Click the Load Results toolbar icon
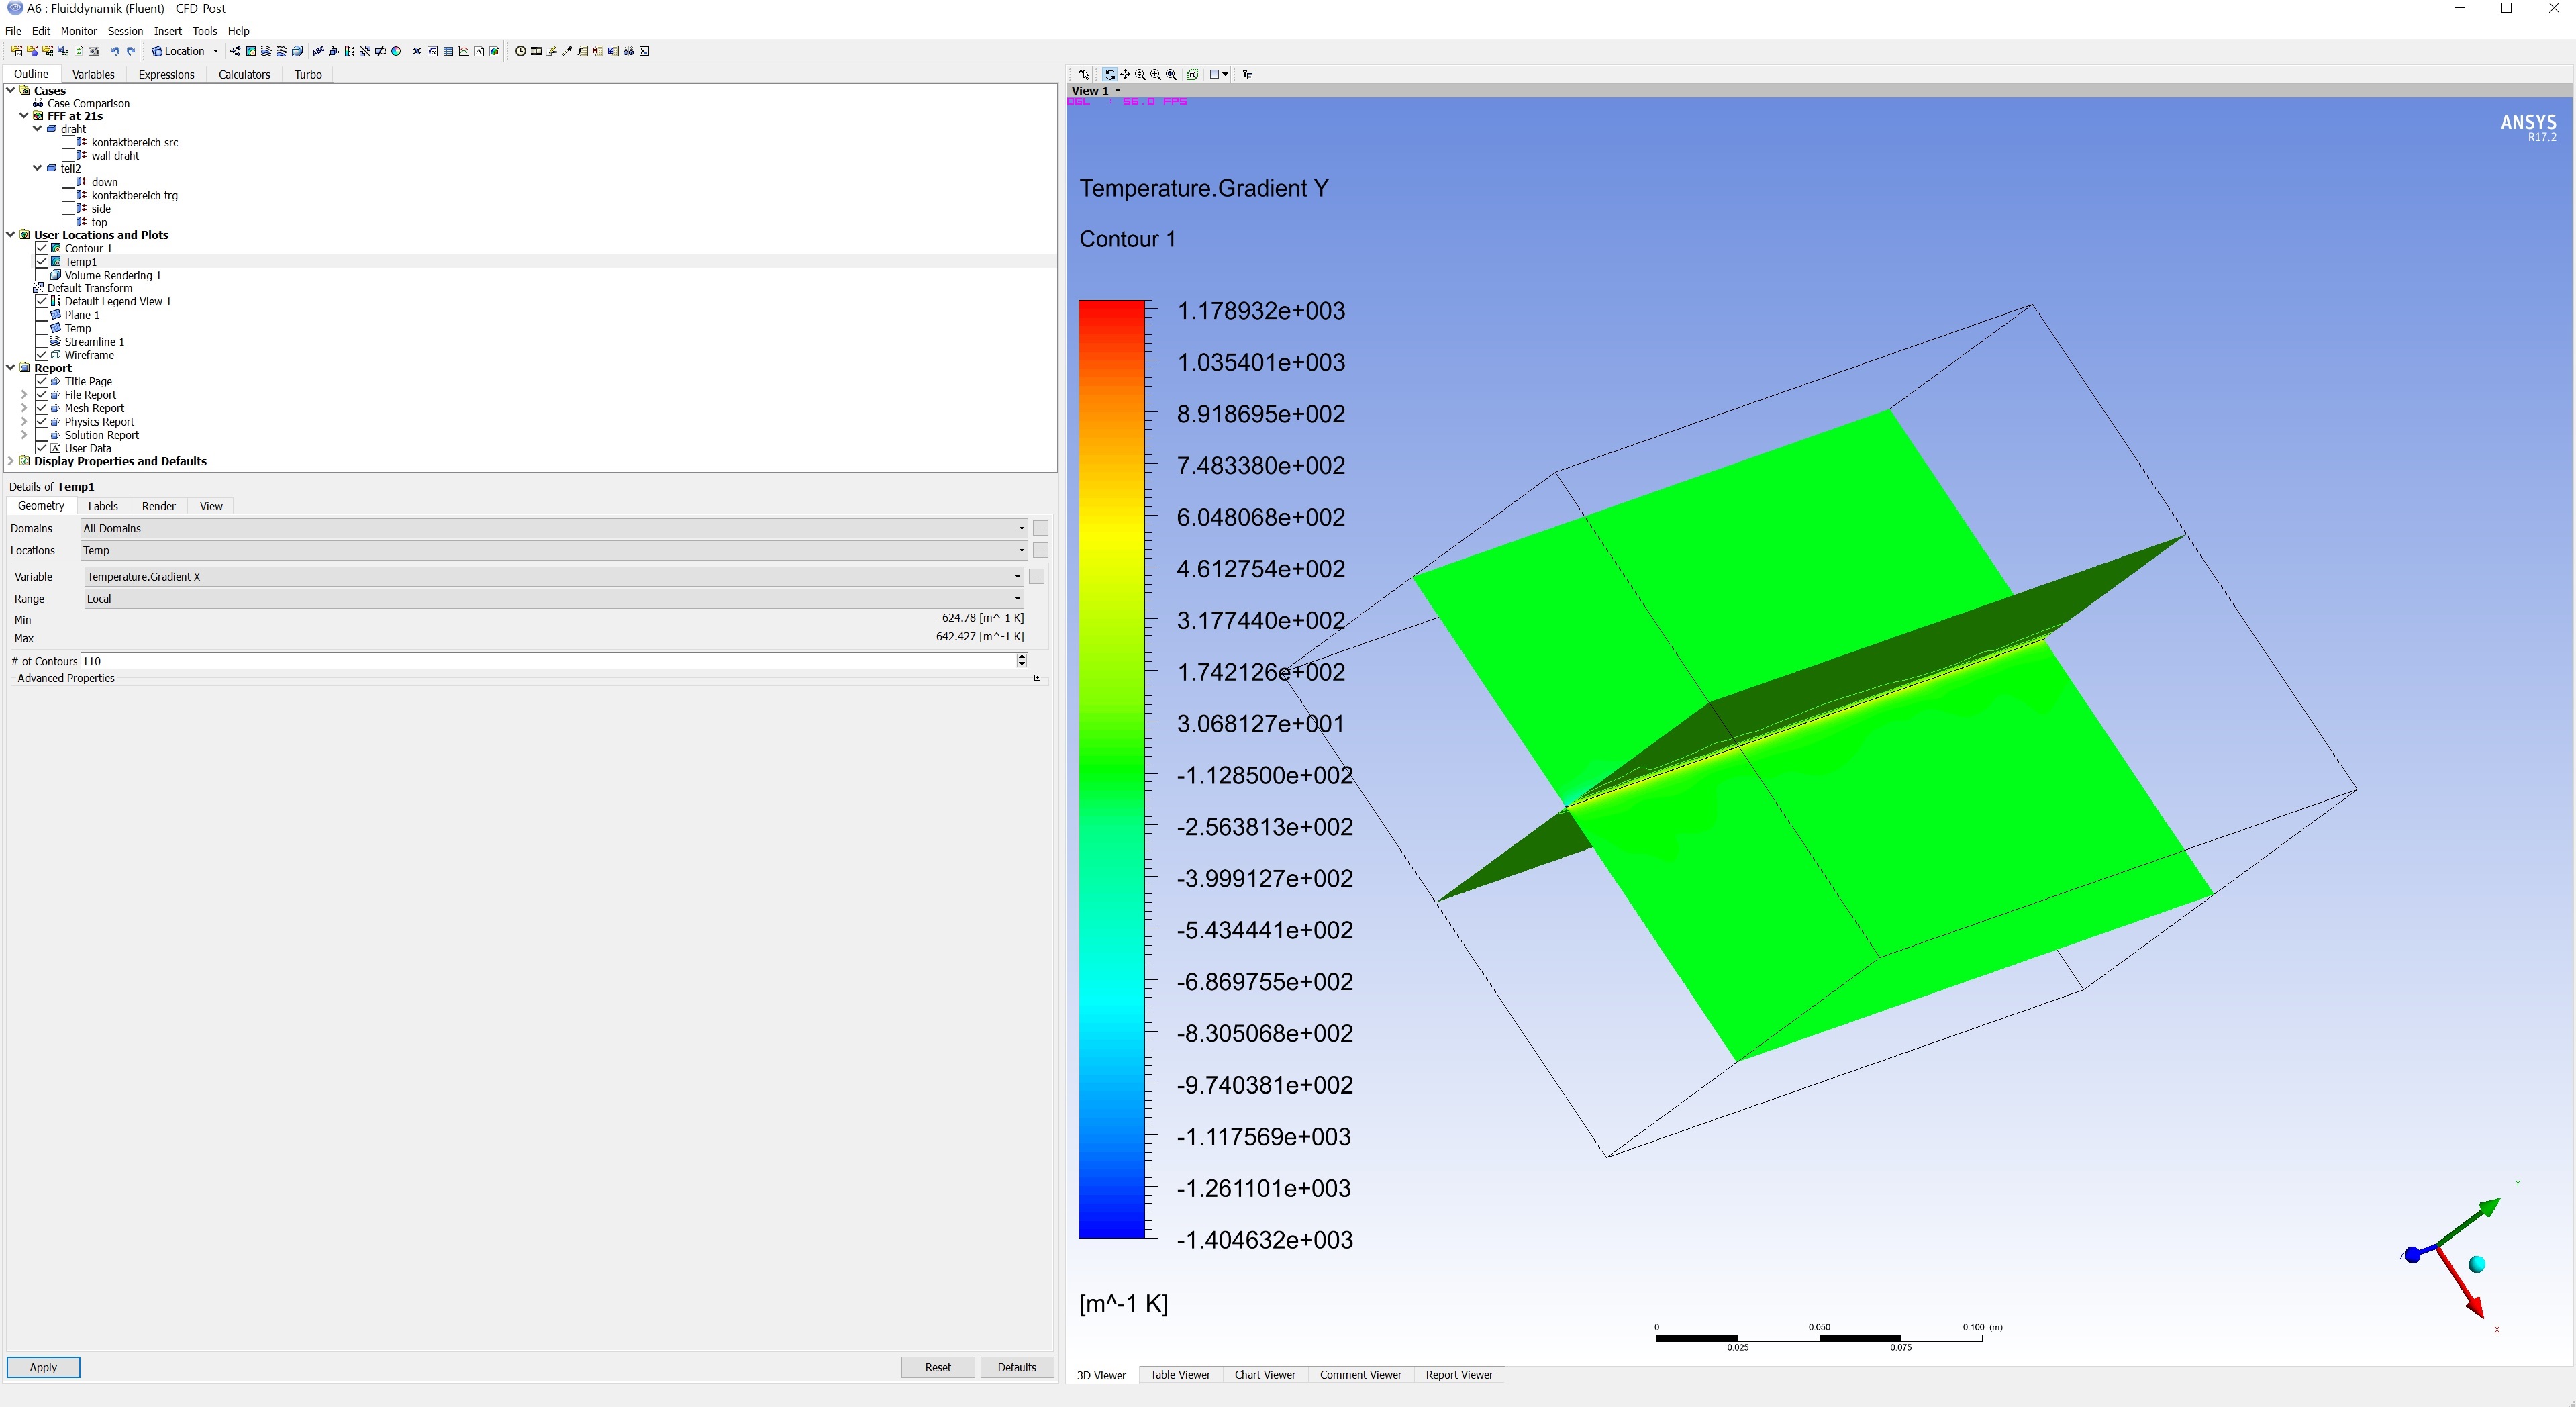The image size is (2576, 1407). coord(17,51)
